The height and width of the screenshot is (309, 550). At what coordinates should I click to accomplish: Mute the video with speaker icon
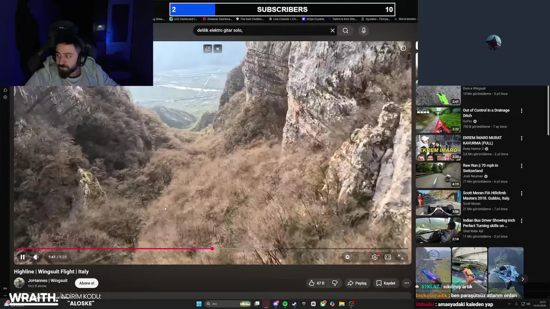36,257
